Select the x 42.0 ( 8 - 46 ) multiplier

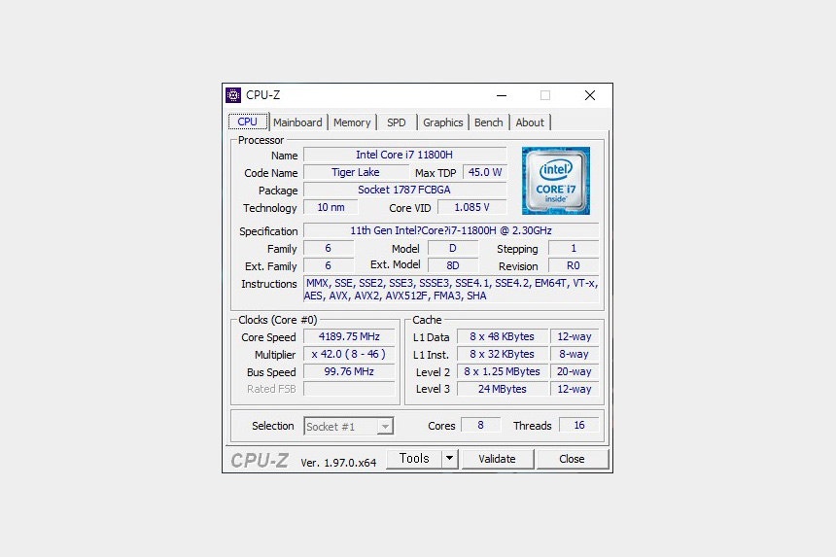(x=349, y=354)
